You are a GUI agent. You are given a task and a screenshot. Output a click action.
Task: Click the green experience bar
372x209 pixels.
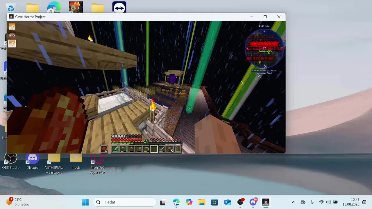click(146, 143)
